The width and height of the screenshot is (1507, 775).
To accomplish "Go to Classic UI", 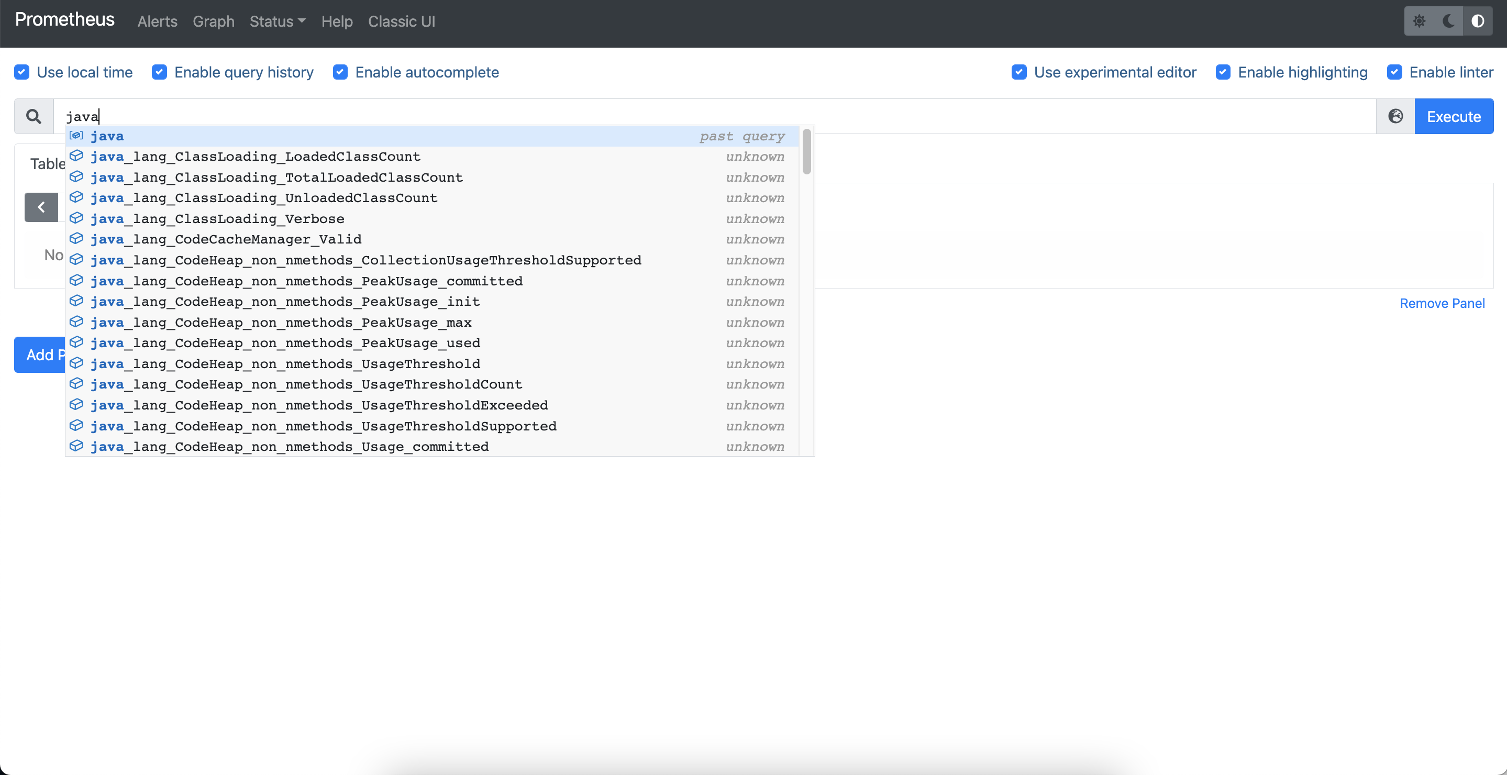I will point(401,21).
